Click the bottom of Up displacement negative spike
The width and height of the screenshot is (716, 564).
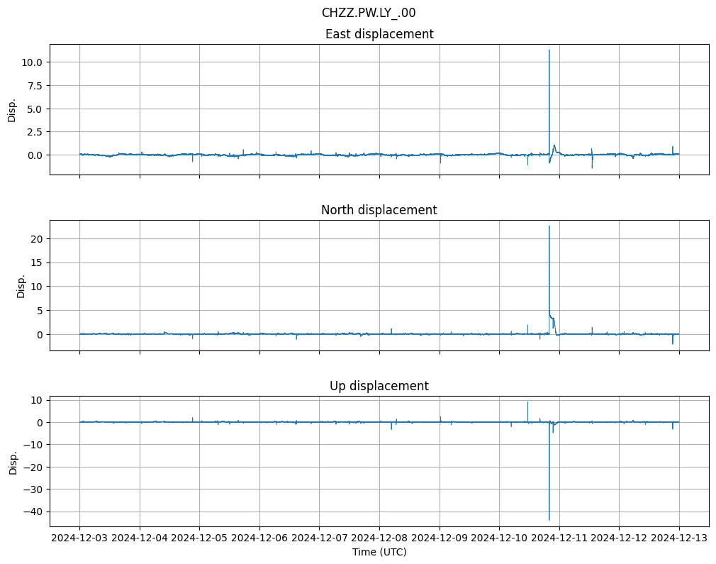coord(549,520)
